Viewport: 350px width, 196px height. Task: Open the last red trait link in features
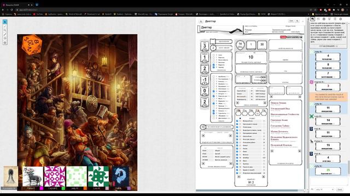coord(281,145)
